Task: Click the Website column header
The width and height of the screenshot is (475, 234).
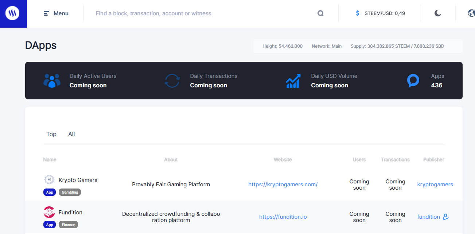Action: click(x=283, y=160)
